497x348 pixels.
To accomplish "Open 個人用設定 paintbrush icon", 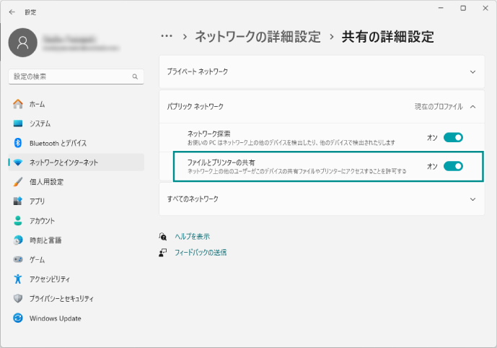I will coord(18,182).
